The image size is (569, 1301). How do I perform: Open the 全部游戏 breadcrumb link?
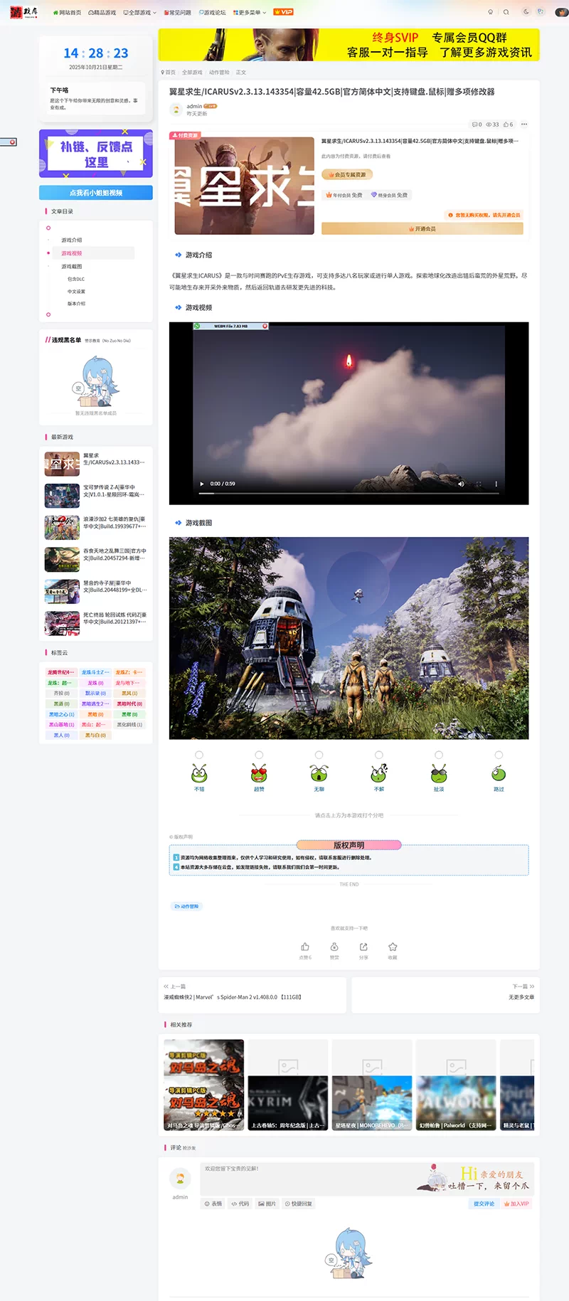[x=192, y=73]
